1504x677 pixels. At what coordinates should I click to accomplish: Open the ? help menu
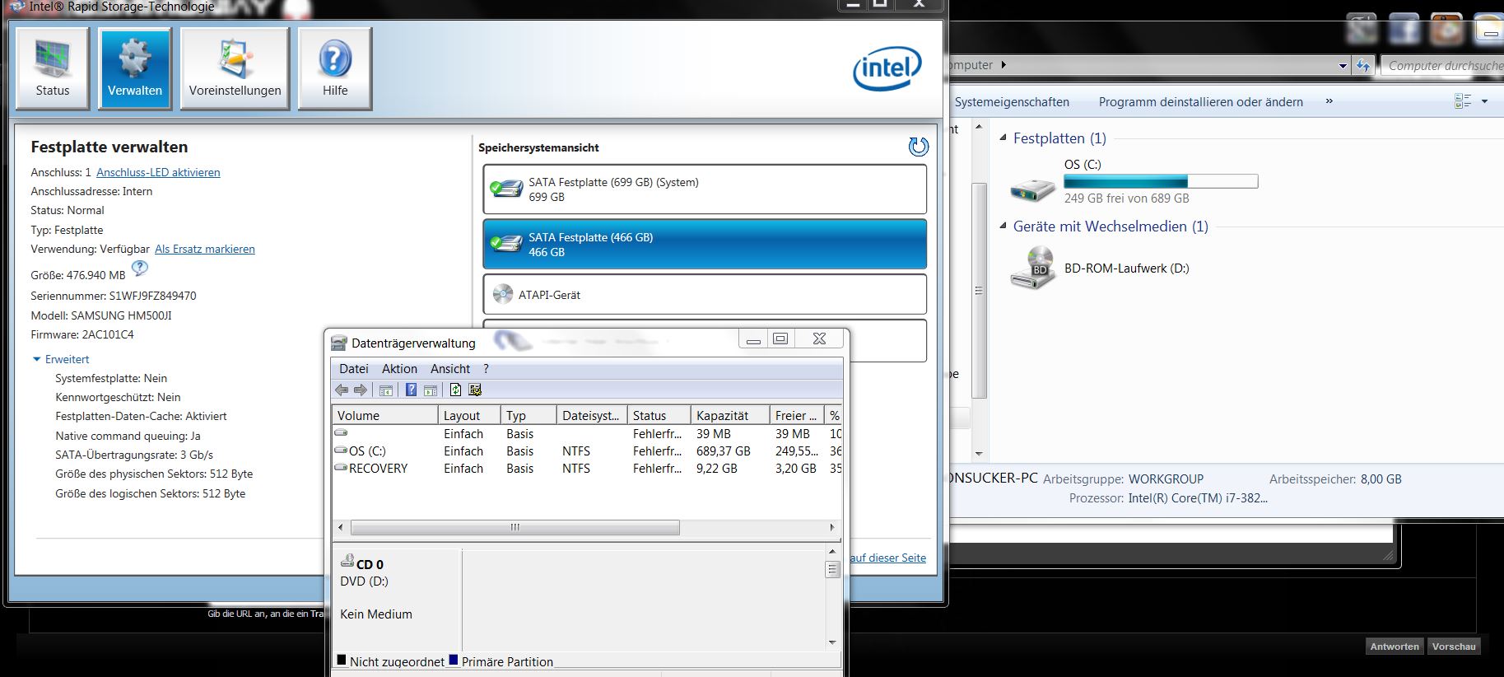pos(486,369)
